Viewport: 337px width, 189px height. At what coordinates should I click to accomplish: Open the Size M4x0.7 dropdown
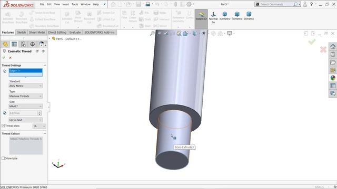(x=26, y=106)
